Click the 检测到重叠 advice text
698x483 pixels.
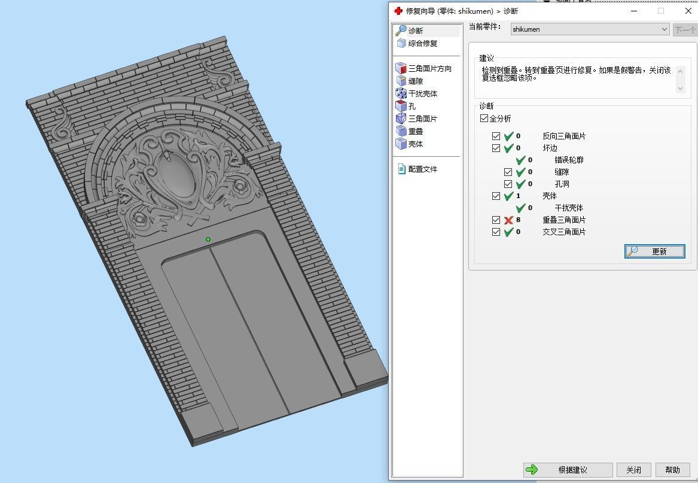point(576,74)
